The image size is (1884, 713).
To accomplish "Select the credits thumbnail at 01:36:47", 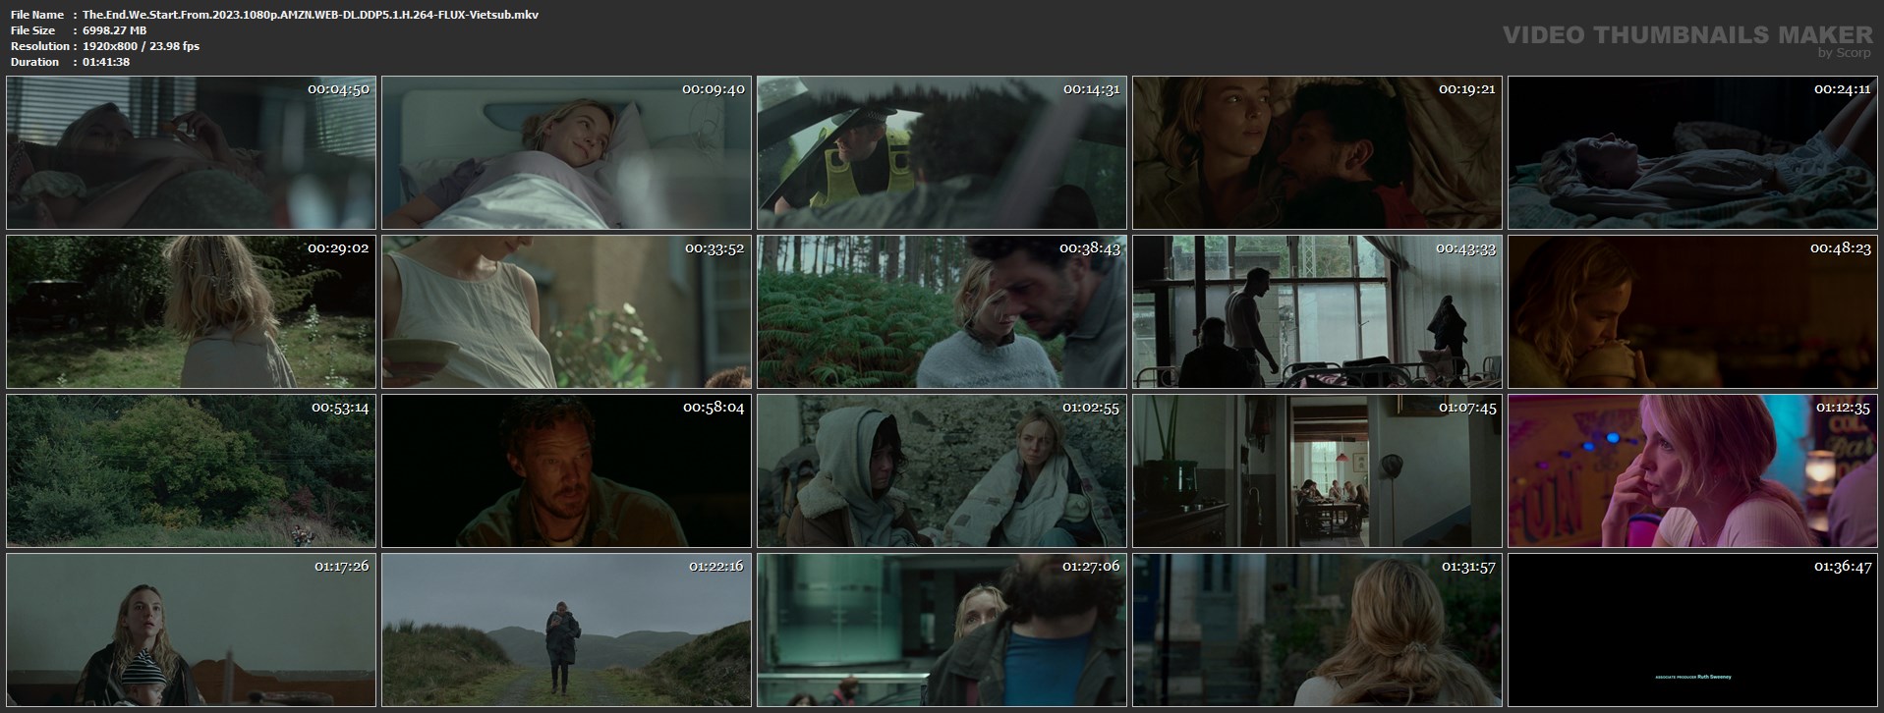I will click(1692, 630).
